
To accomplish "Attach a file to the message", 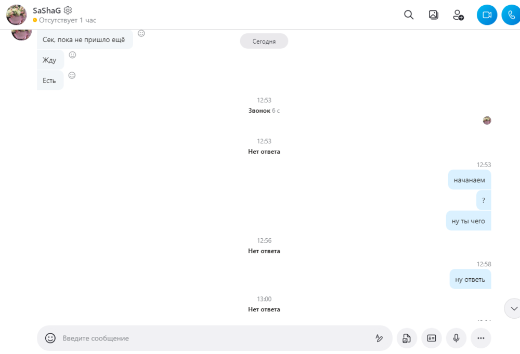I will pyautogui.click(x=407, y=338).
